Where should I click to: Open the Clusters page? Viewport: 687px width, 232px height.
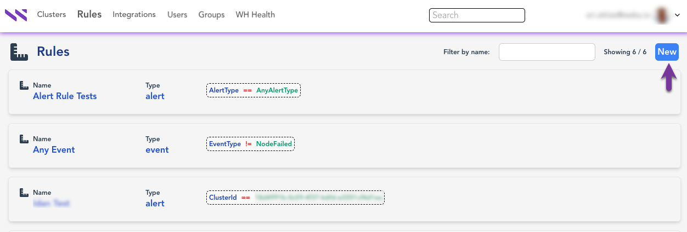[52, 15]
